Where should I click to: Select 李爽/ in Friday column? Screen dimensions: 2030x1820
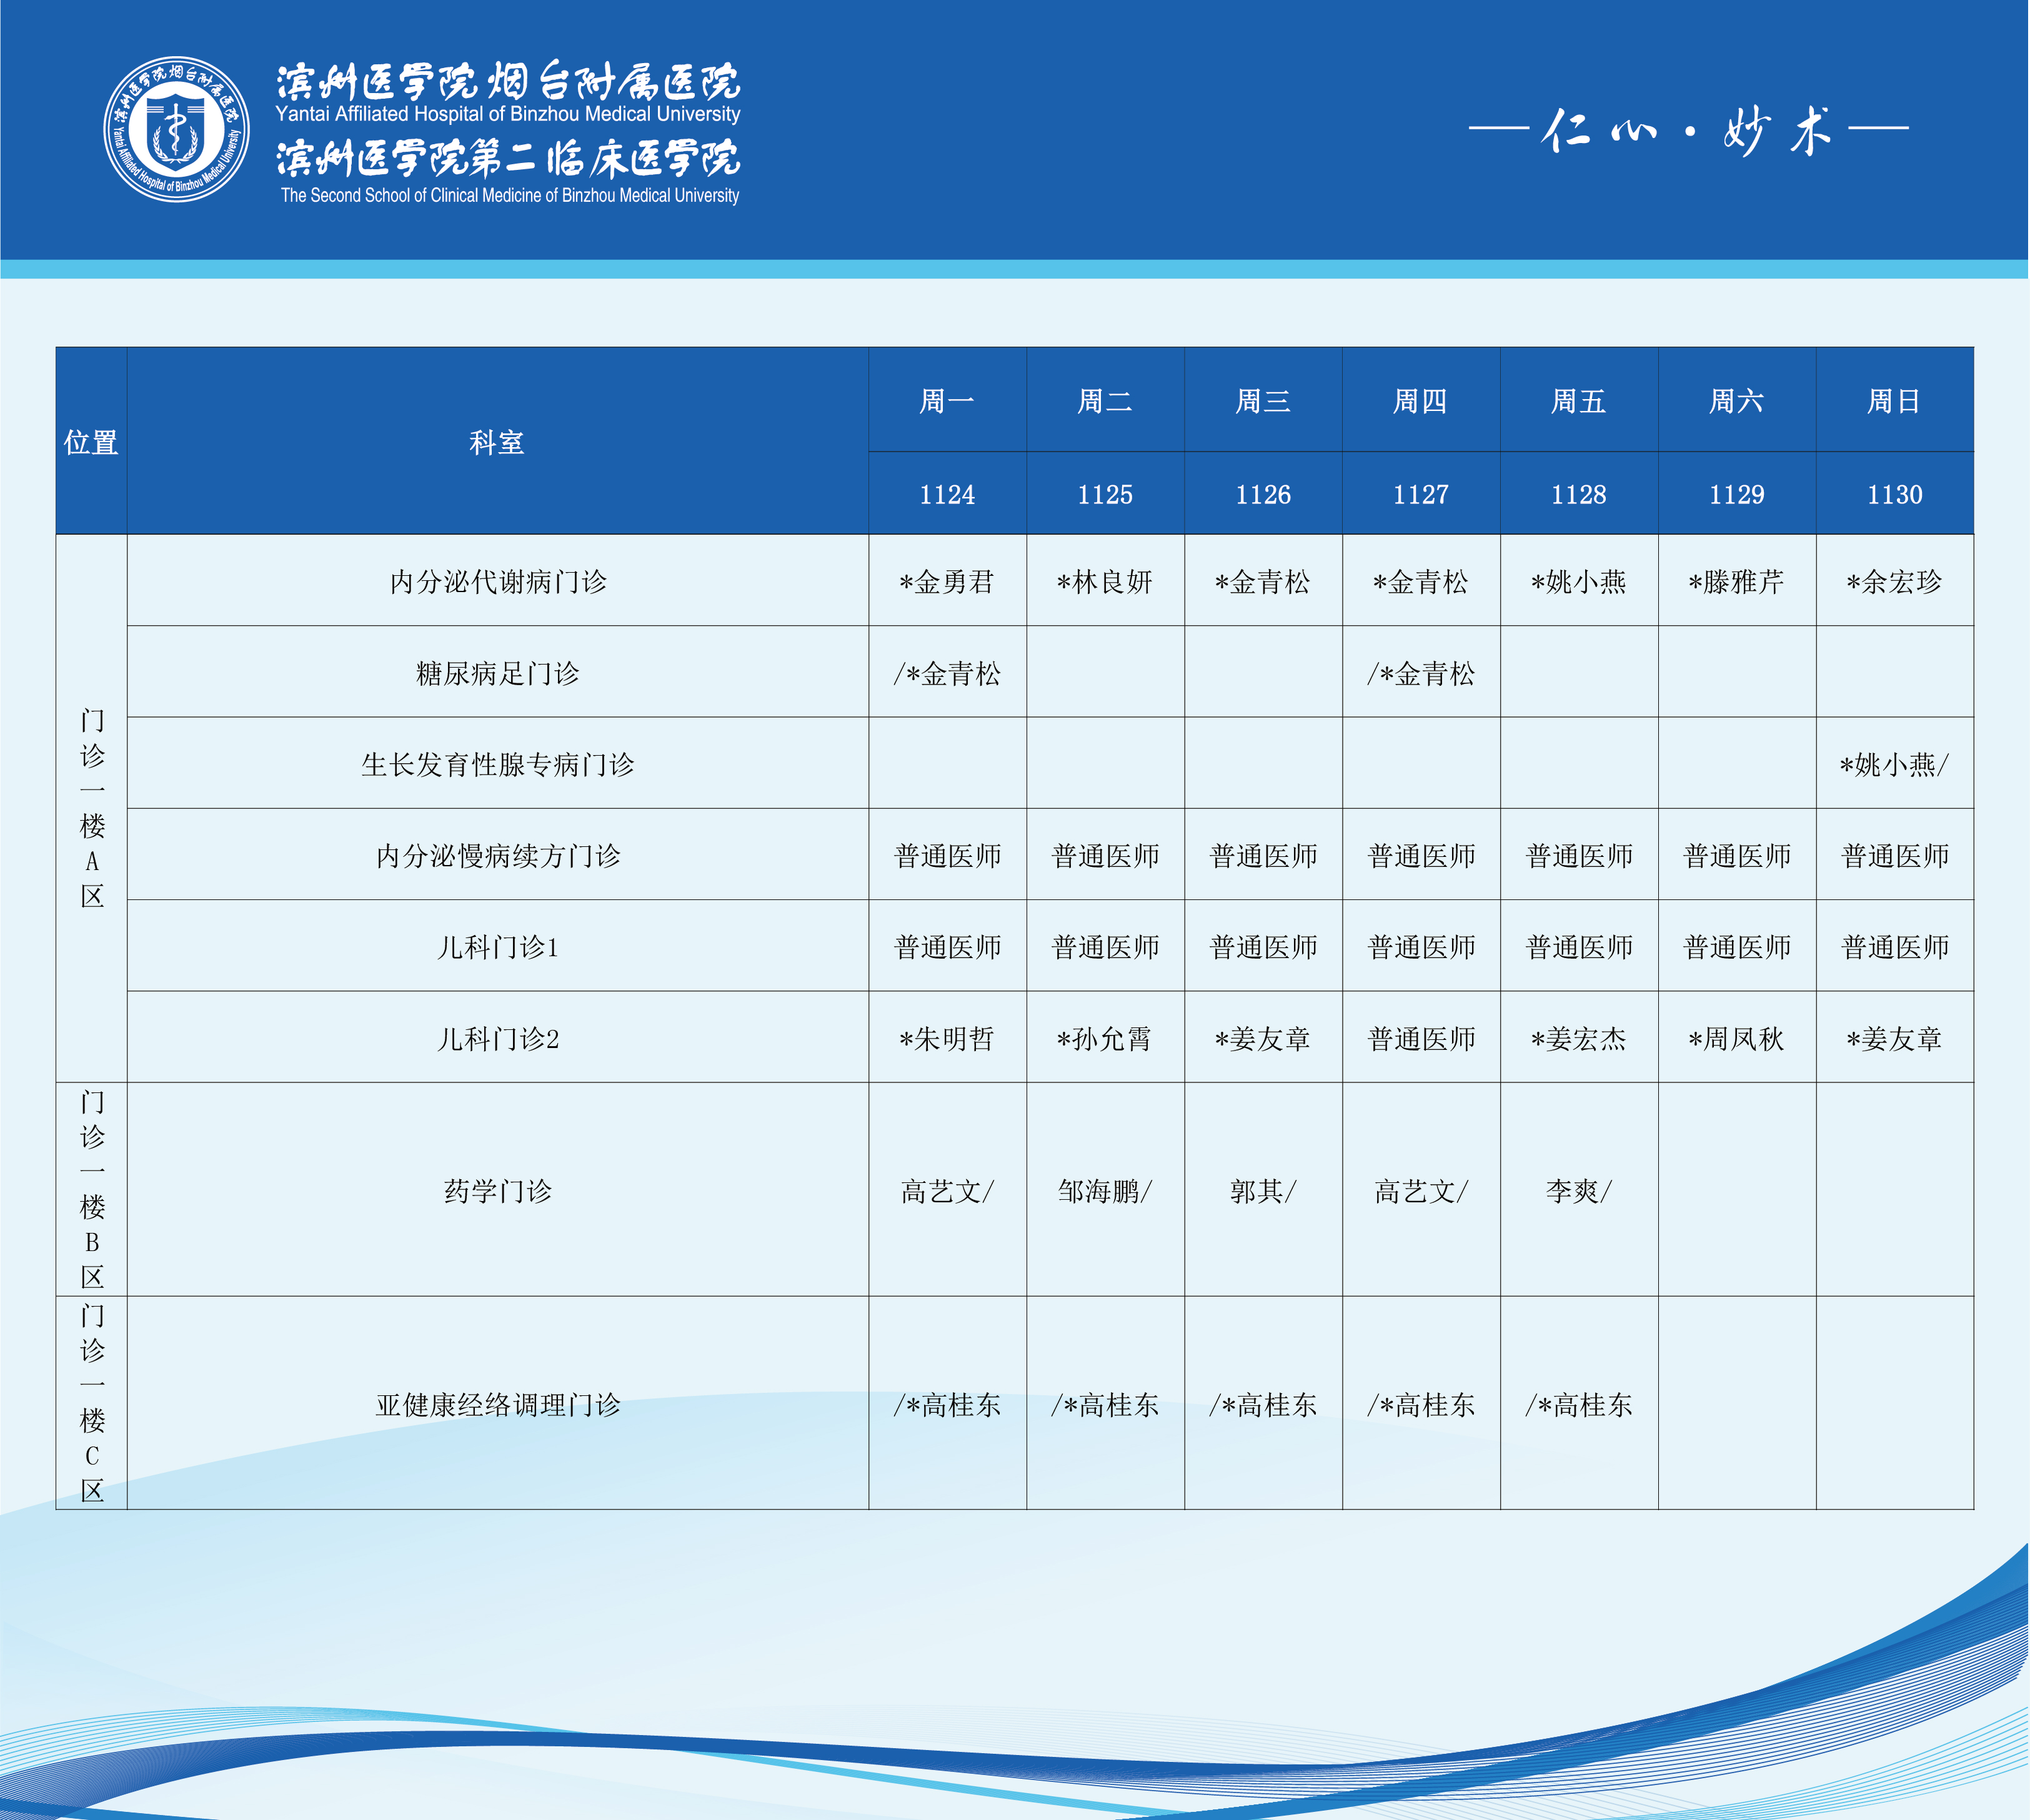coord(1578,1191)
